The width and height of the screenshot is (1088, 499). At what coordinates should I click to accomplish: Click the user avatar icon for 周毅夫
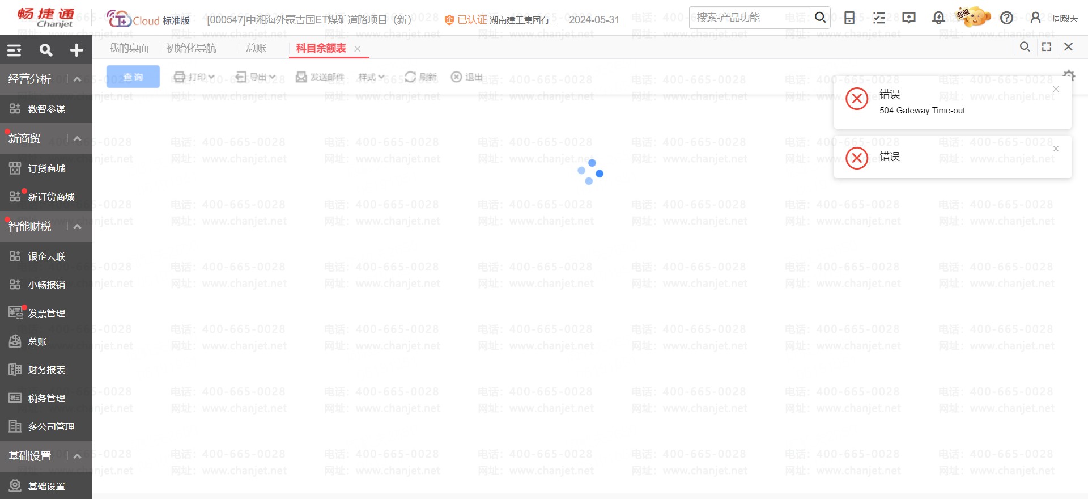(x=1036, y=18)
